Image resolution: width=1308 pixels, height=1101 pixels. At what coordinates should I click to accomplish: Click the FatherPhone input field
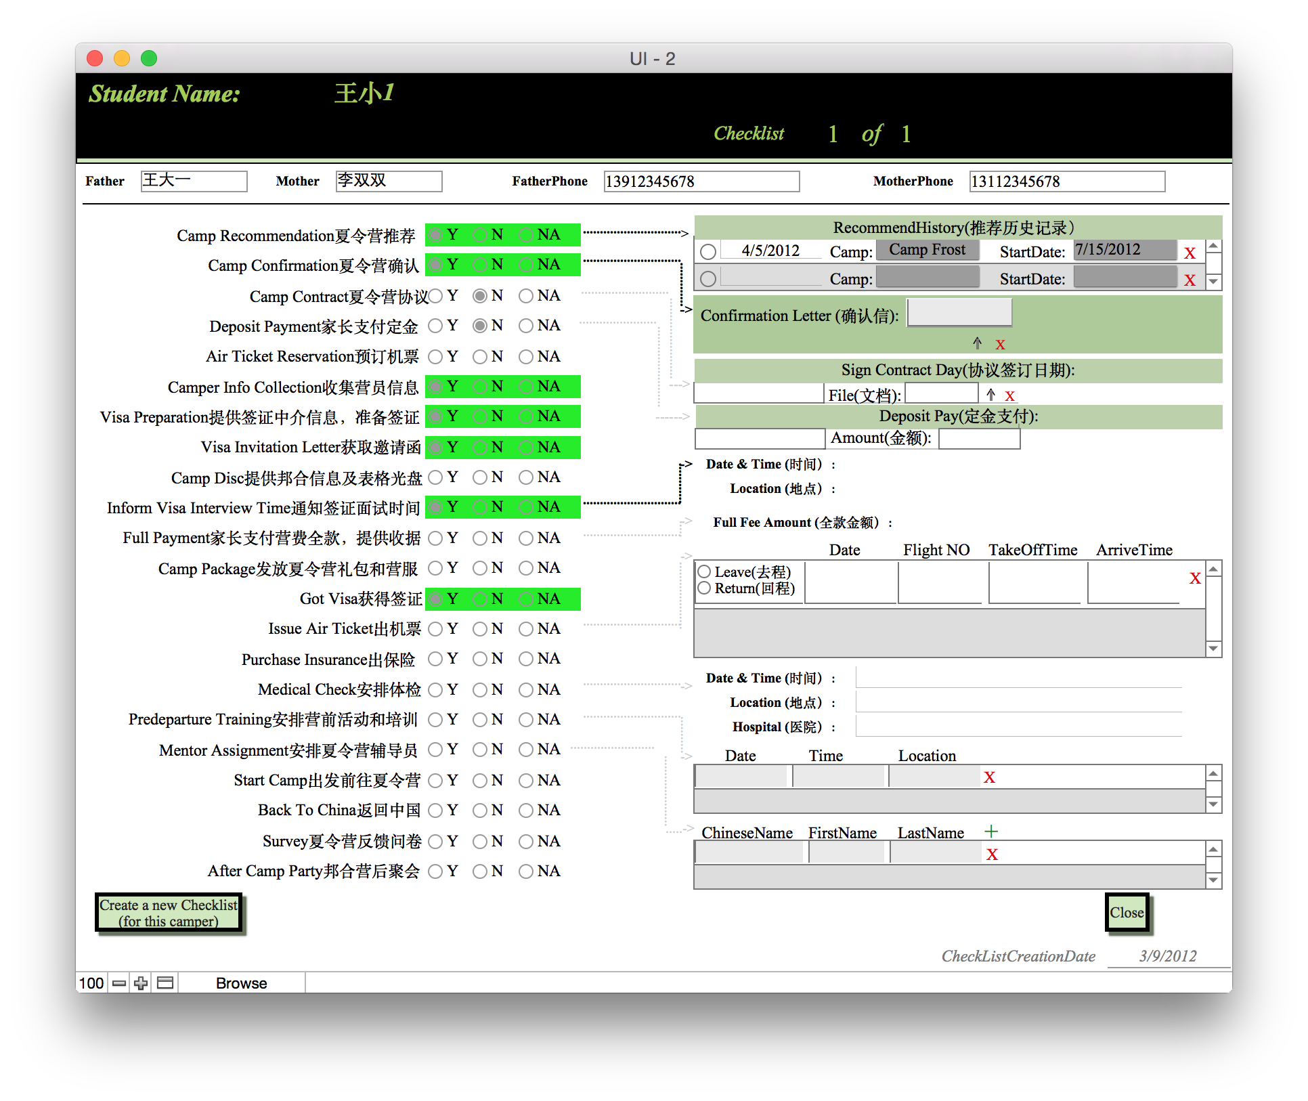click(701, 181)
